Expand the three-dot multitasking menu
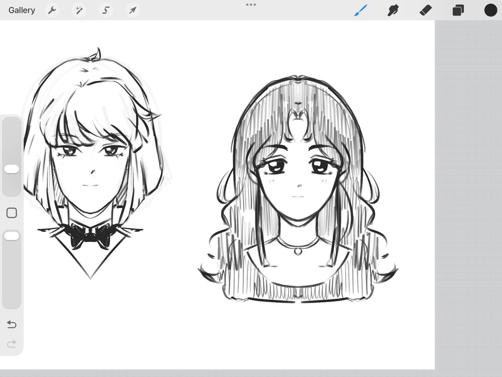Image resolution: width=502 pixels, height=377 pixels. tap(251, 5)
